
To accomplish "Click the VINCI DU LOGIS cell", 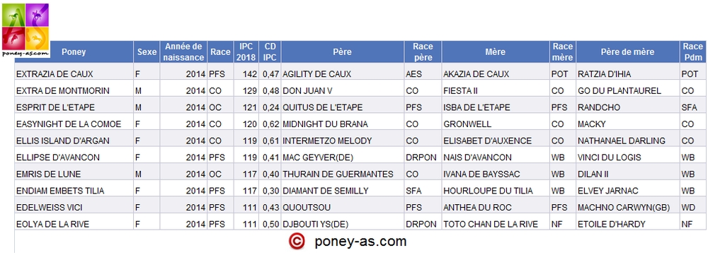I will (x=627, y=158).
